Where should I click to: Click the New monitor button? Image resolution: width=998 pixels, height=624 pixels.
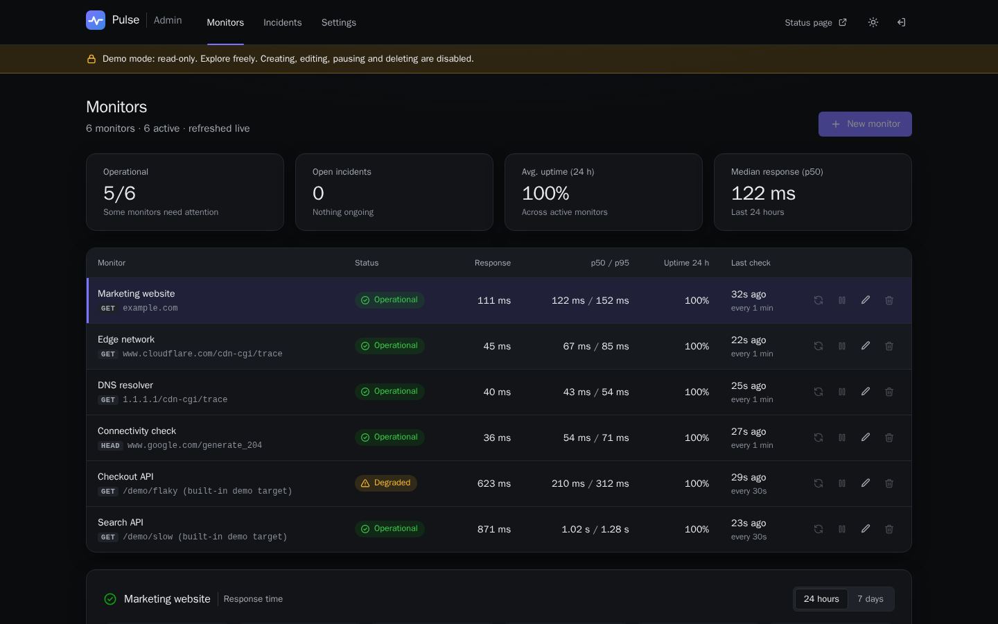(x=865, y=124)
